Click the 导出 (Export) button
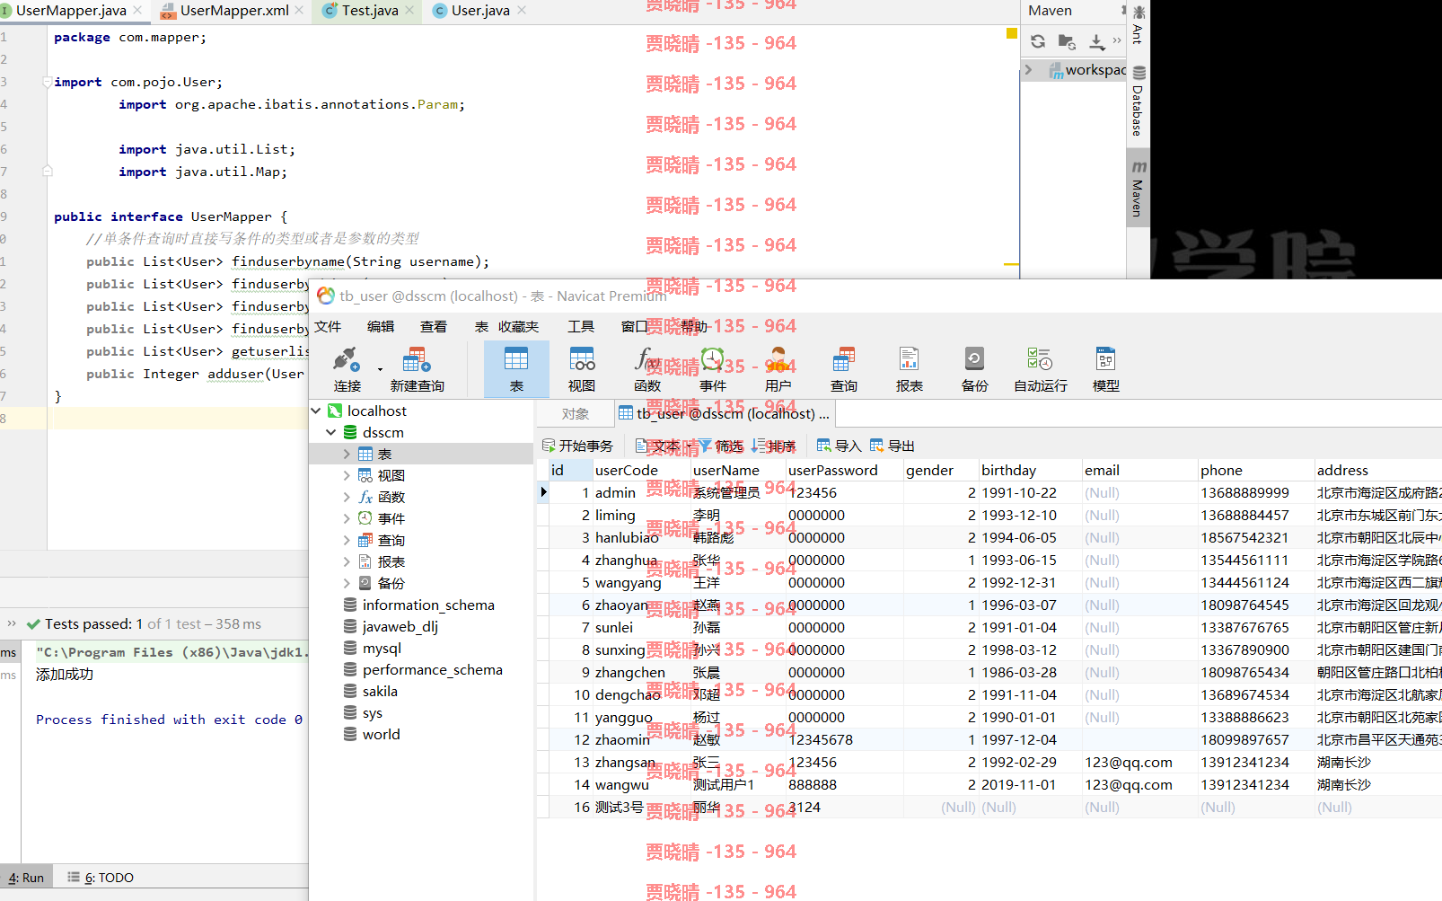1442x901 pixels. pyautogui.click(x=892, y=446)
